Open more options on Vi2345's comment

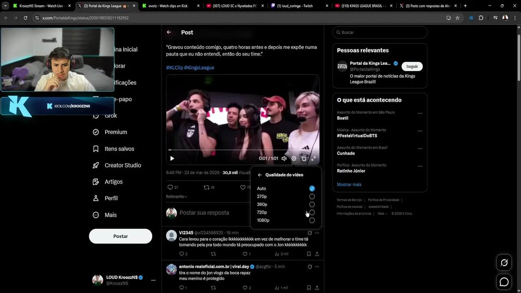(317, 233)
